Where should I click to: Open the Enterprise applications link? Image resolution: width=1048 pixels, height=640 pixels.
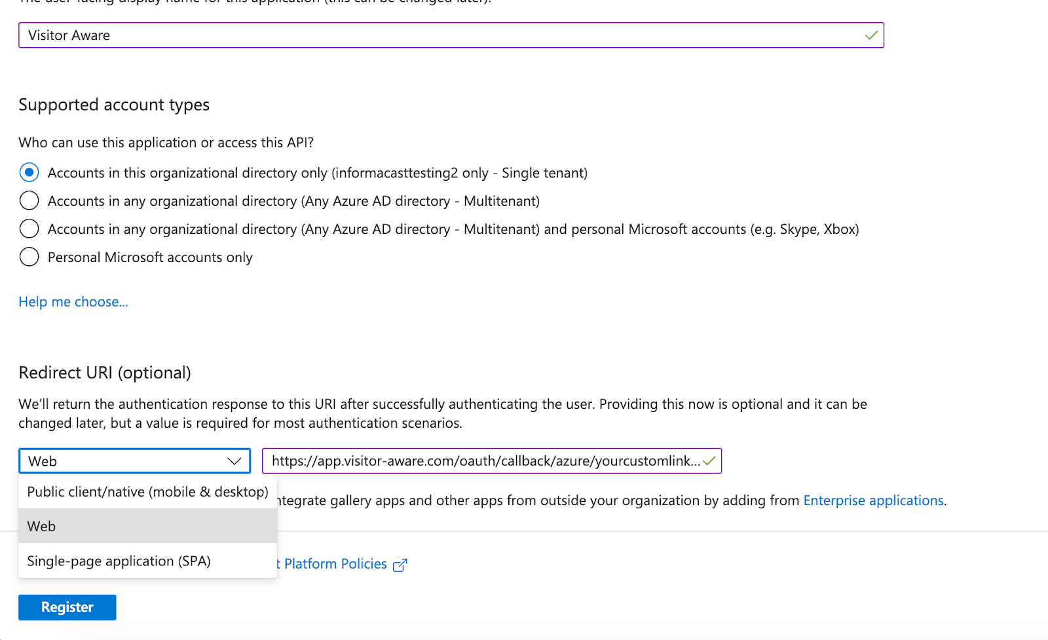(873, 500)
